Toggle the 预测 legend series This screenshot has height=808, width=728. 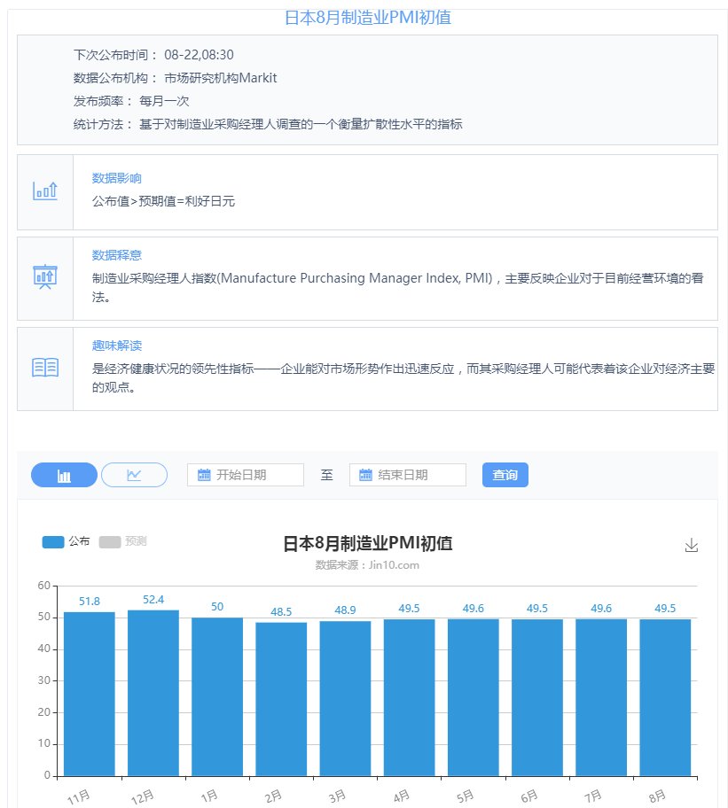click(x=122, y=541)
